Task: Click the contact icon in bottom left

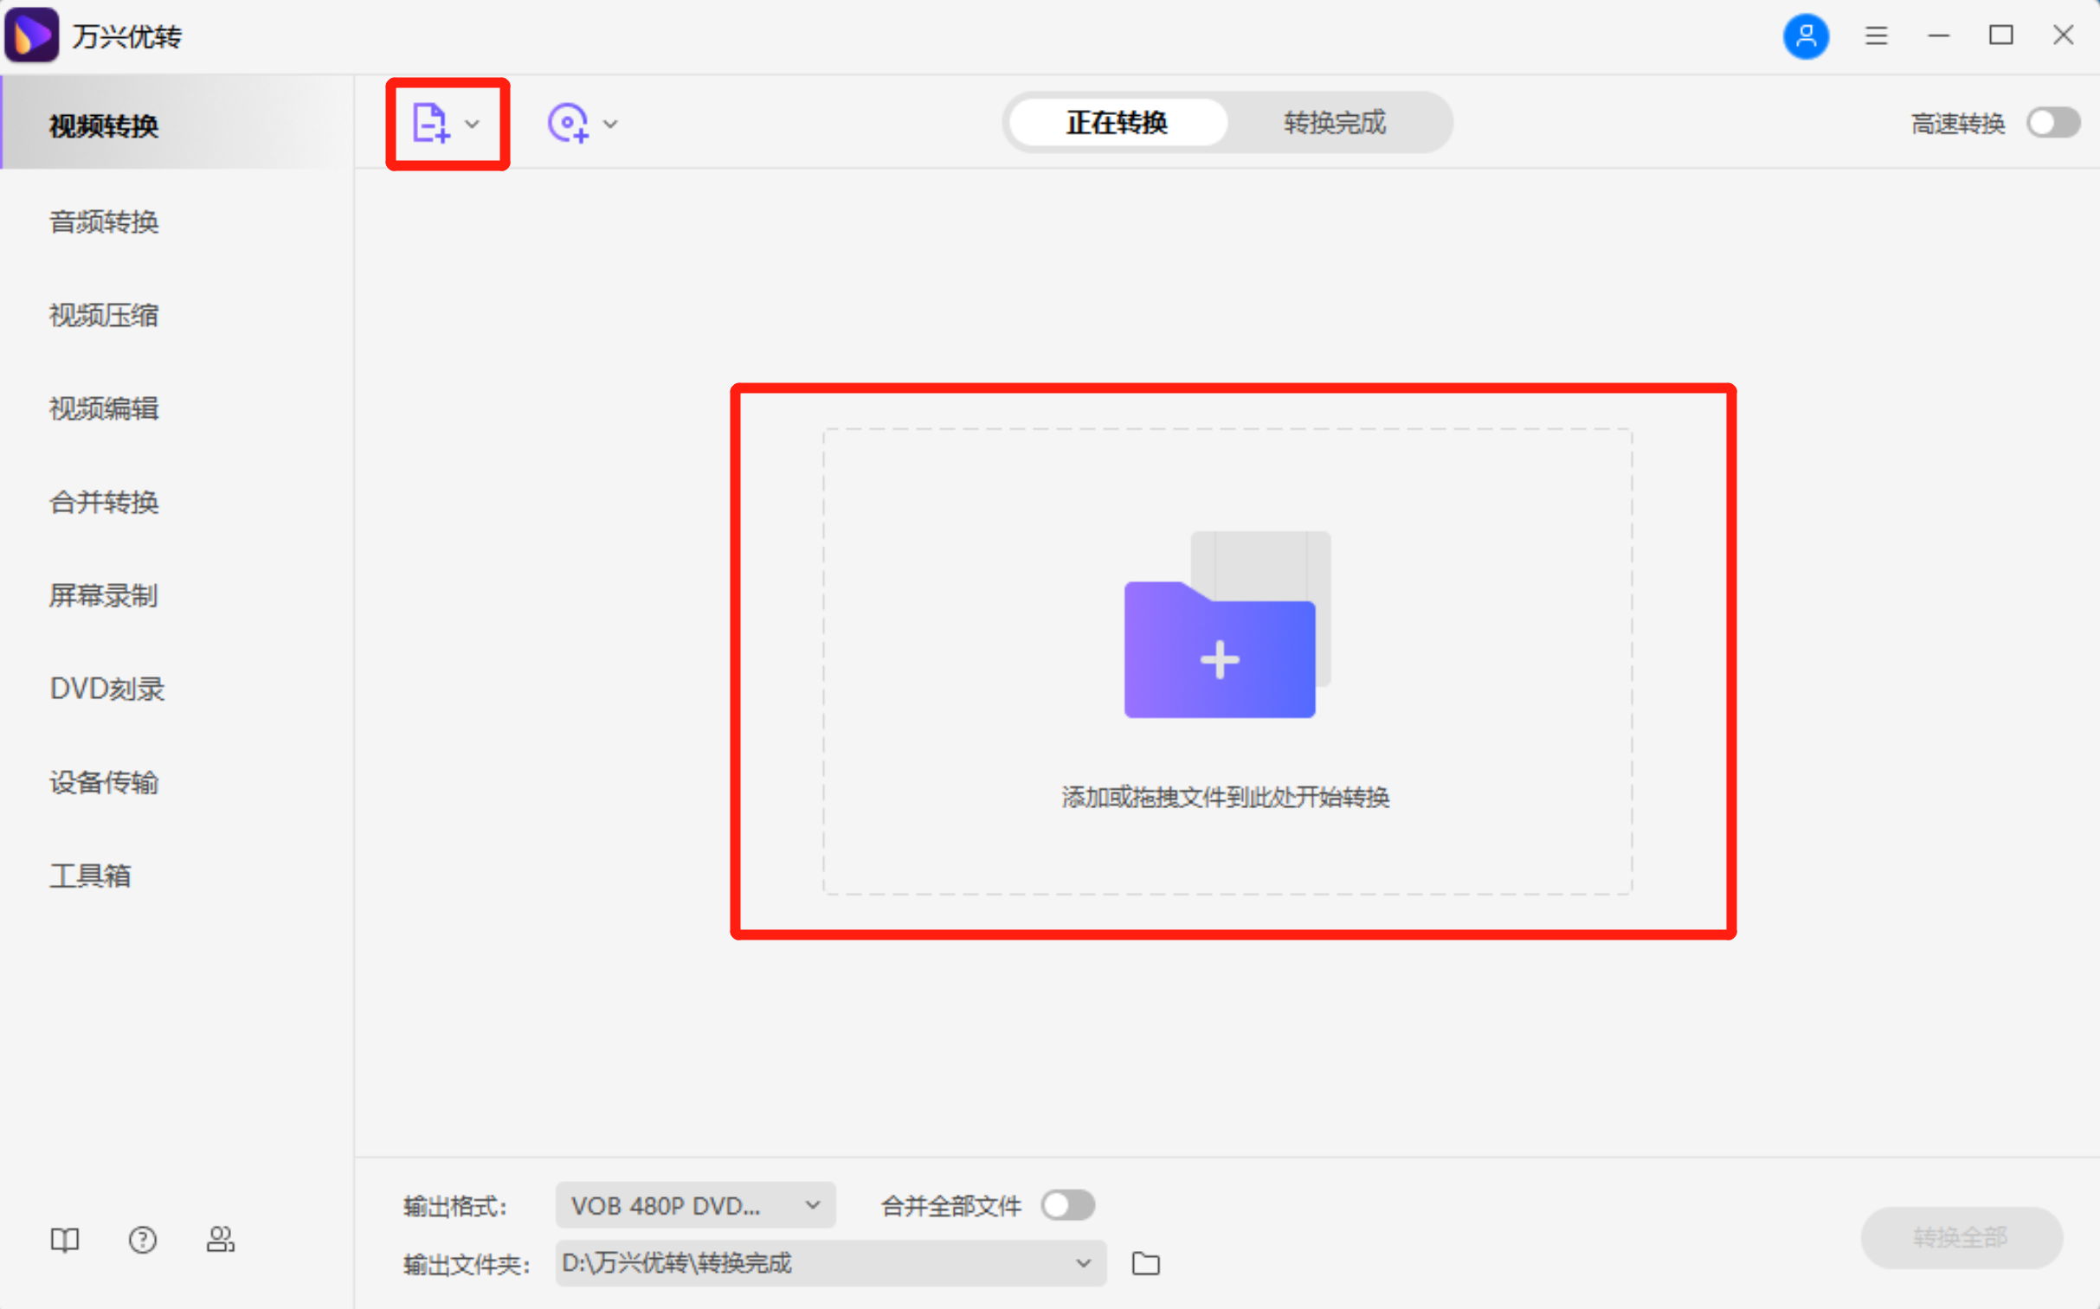Action: 220,1240
